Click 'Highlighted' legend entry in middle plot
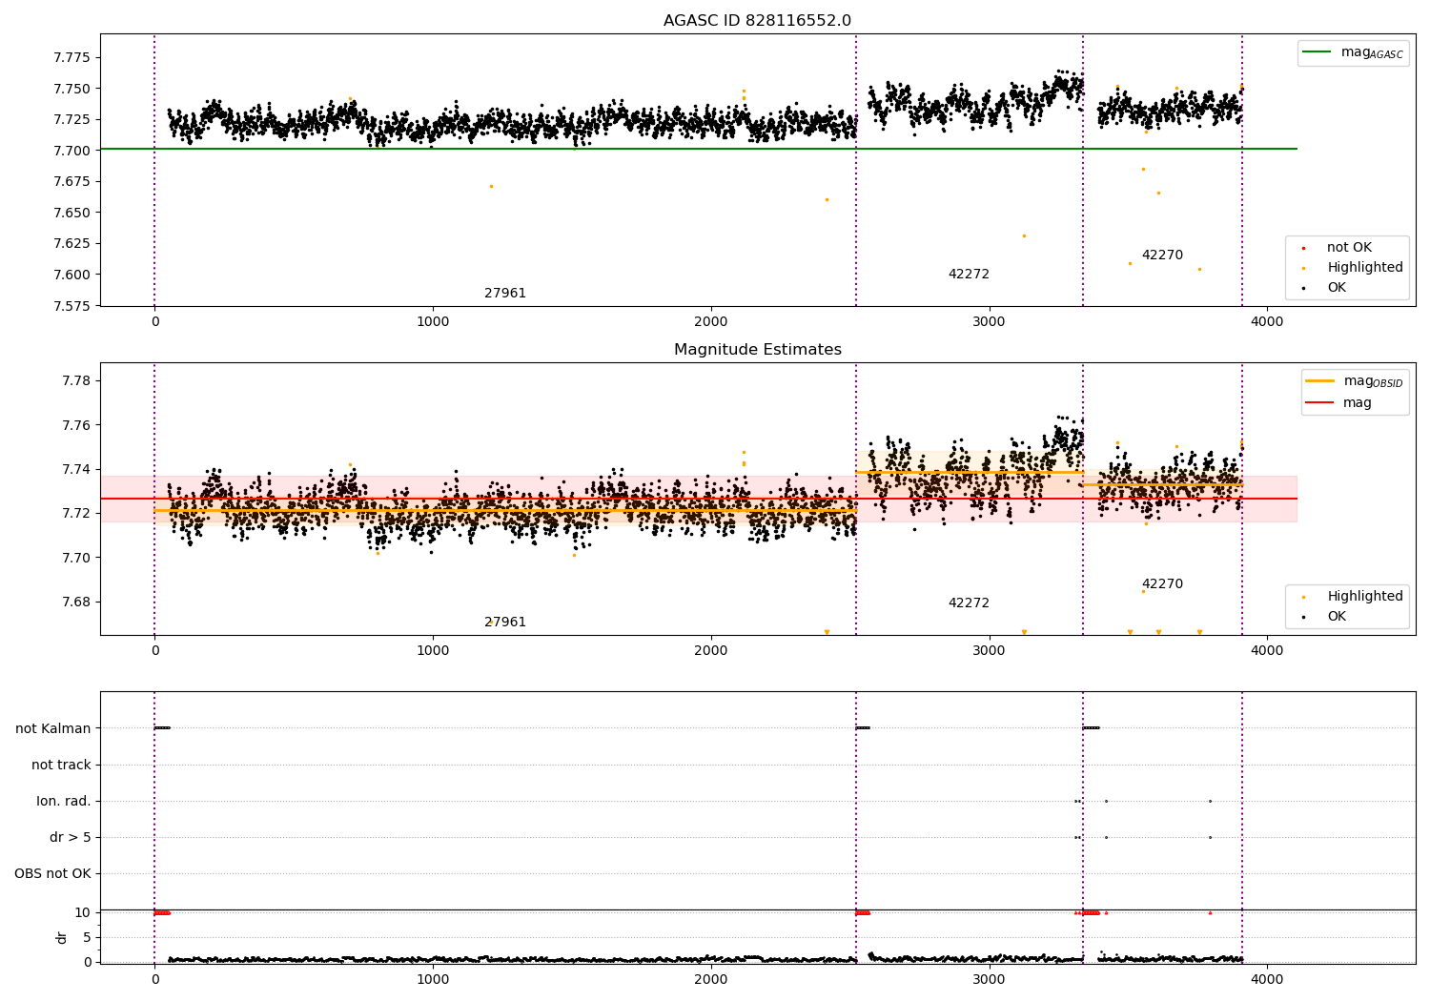Image resolution: width=1430 pixels, height=1001 pixels. 1364,597
